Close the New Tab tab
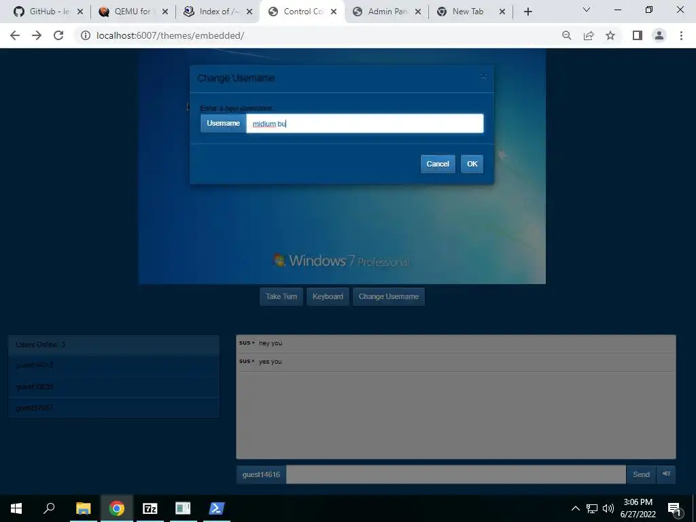The width and height of the screenshot is (696, 522). 502,12
